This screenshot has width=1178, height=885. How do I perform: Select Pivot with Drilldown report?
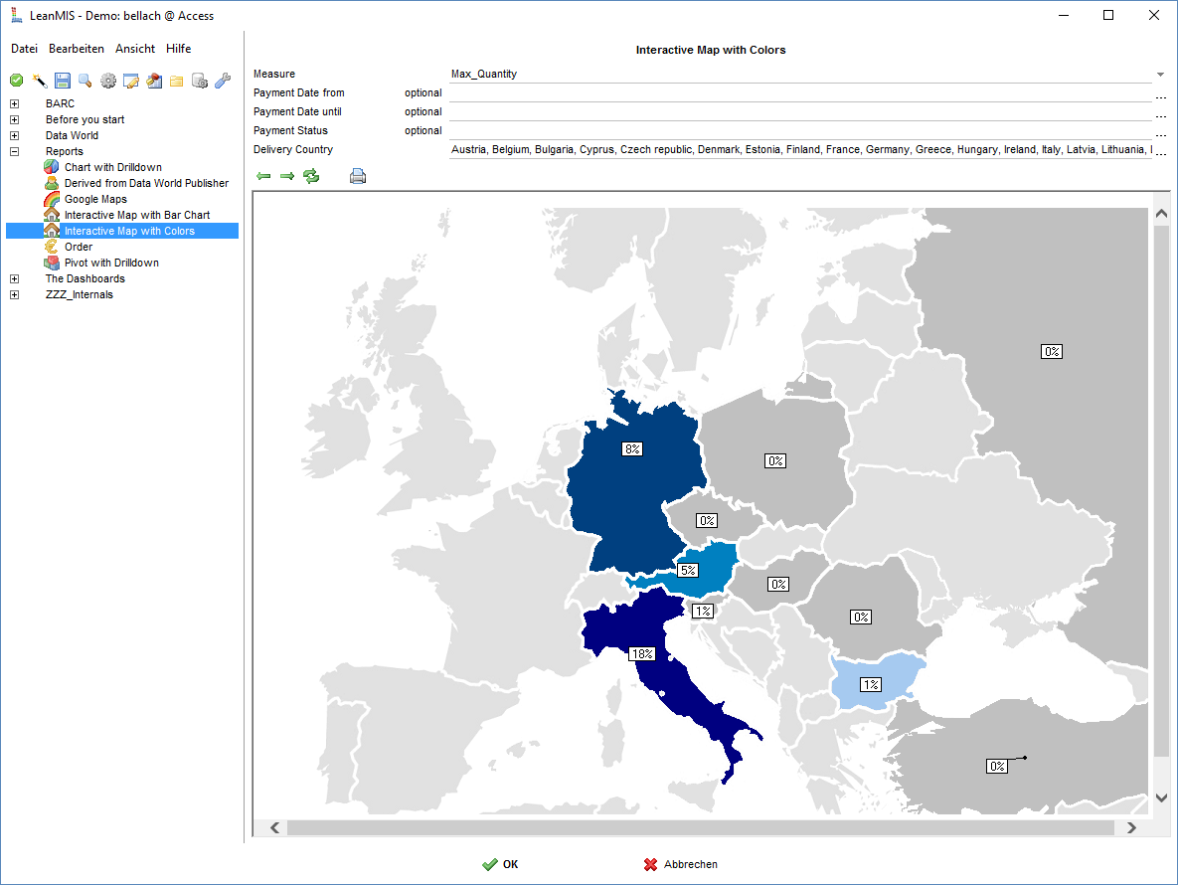[x=111, y=263]
